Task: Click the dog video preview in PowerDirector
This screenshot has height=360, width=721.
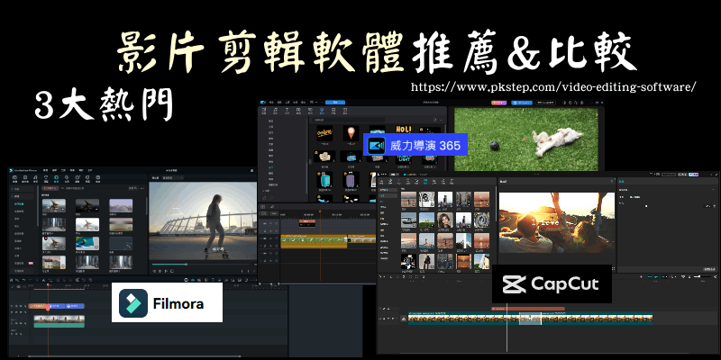Action: tap(526, 139)
